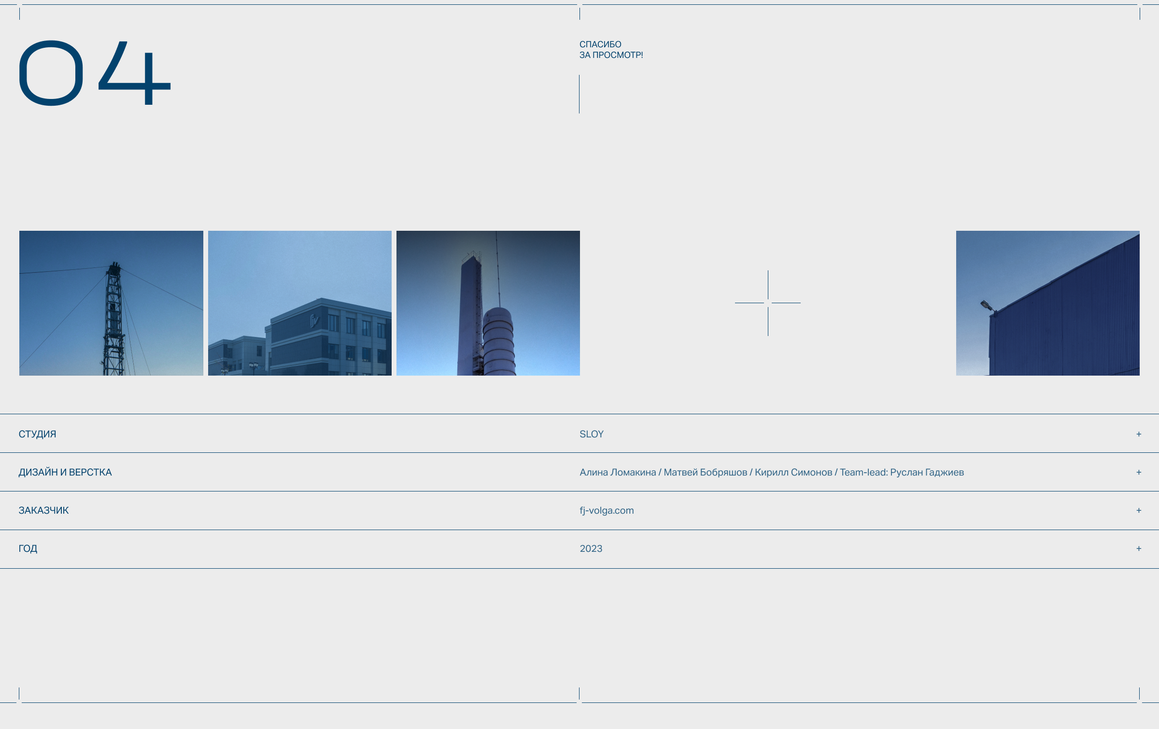Open the silo and column photo thumbnail
Viewport: 1159px width, 729px height.
[x=488, y=303]
